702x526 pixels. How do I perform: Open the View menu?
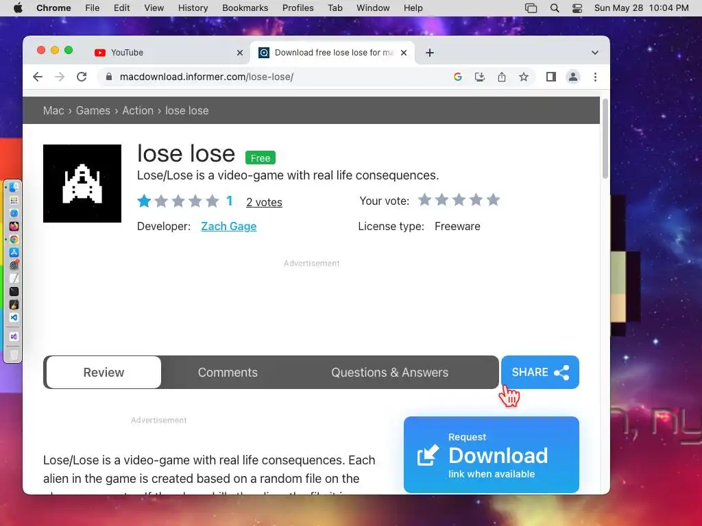[154, 8]
